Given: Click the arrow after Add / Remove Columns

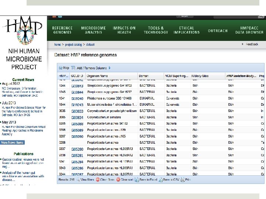Looking at the screenshot, I should [110, 68].
